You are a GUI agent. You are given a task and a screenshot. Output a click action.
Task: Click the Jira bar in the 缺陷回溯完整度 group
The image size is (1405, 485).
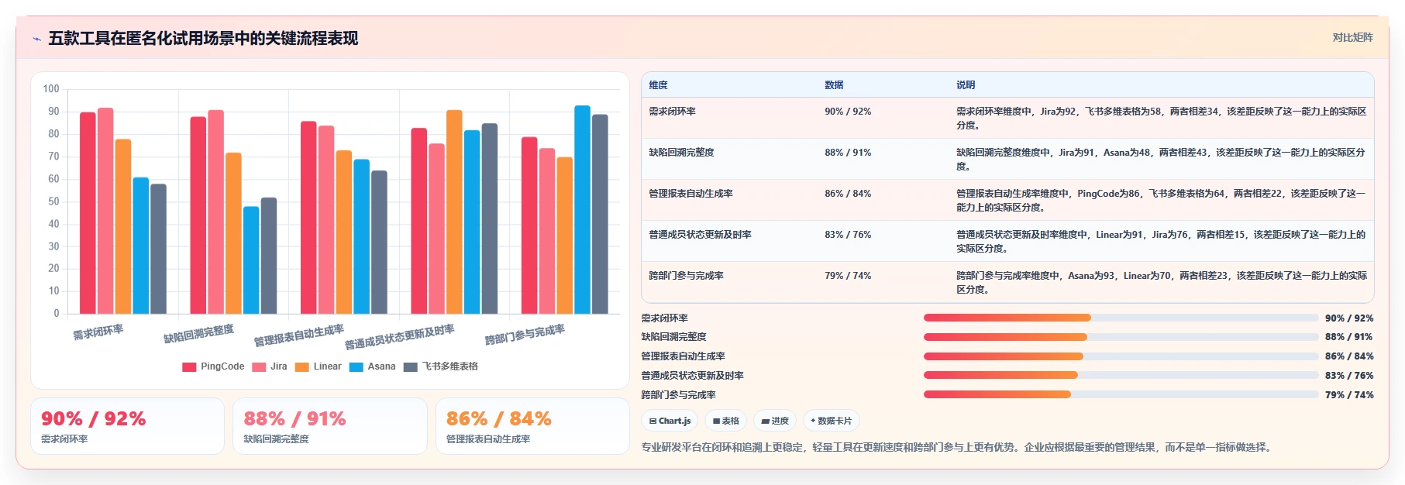pyautogui.click(x=215, y=212)
